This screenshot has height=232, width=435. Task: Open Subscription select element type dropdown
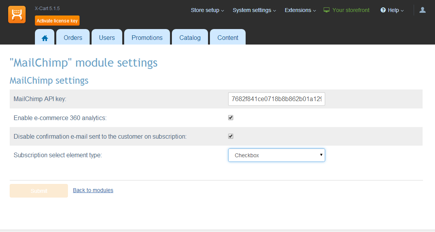[x=277, y=155]
